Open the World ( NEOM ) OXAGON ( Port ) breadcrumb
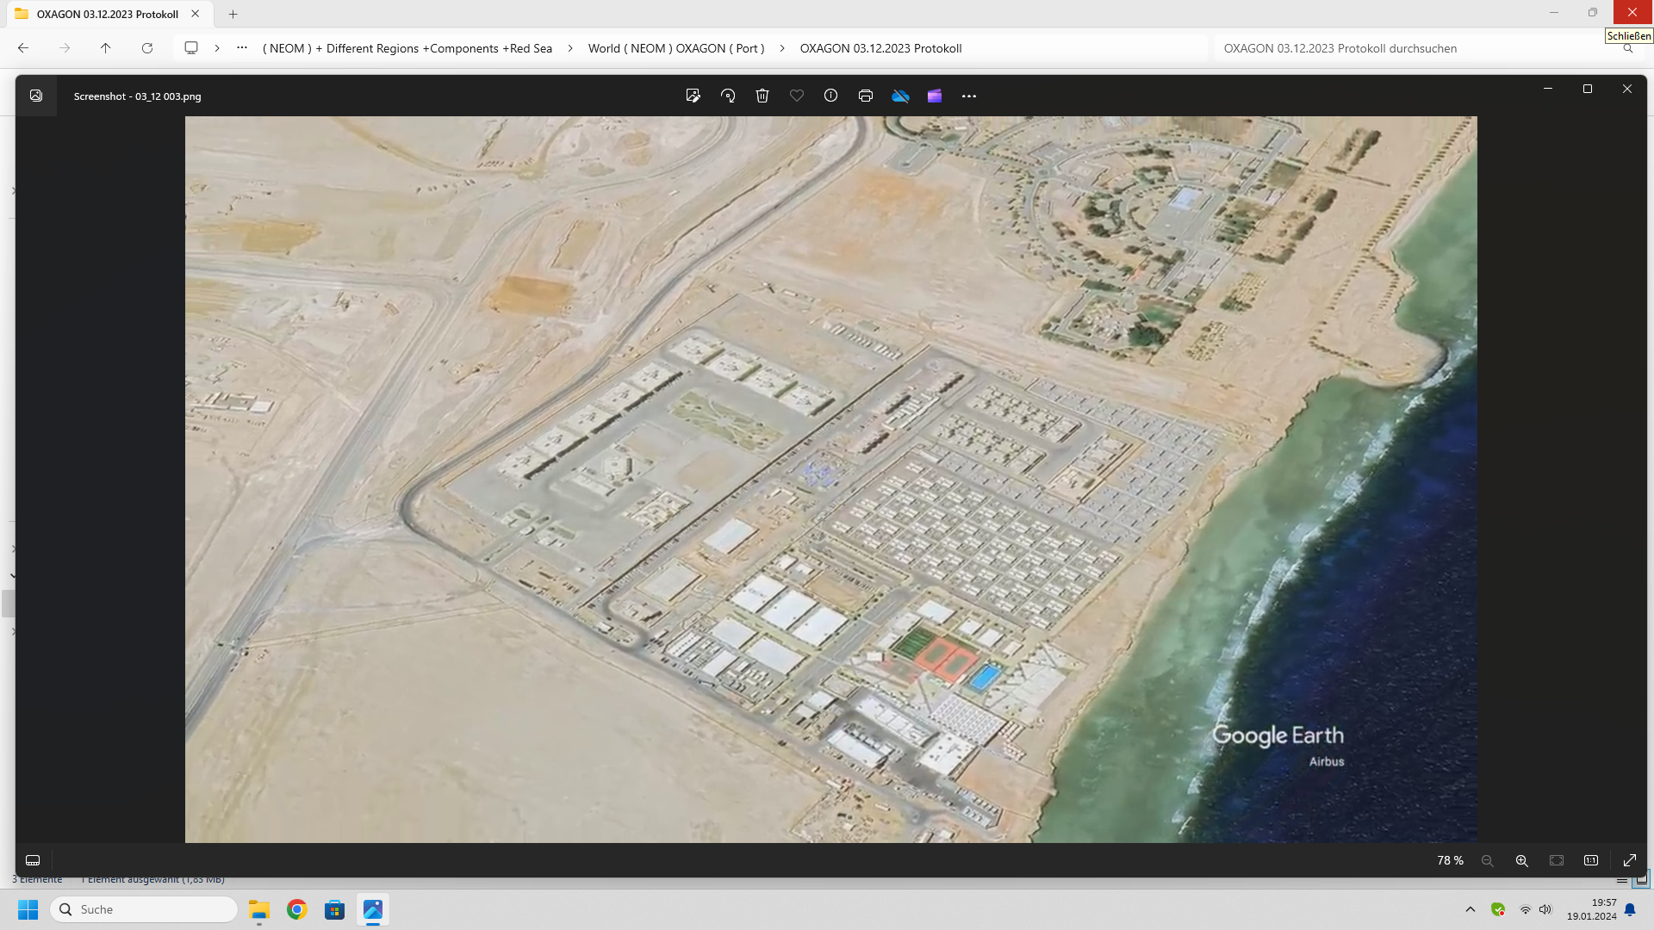 click(x=676, y=48)
